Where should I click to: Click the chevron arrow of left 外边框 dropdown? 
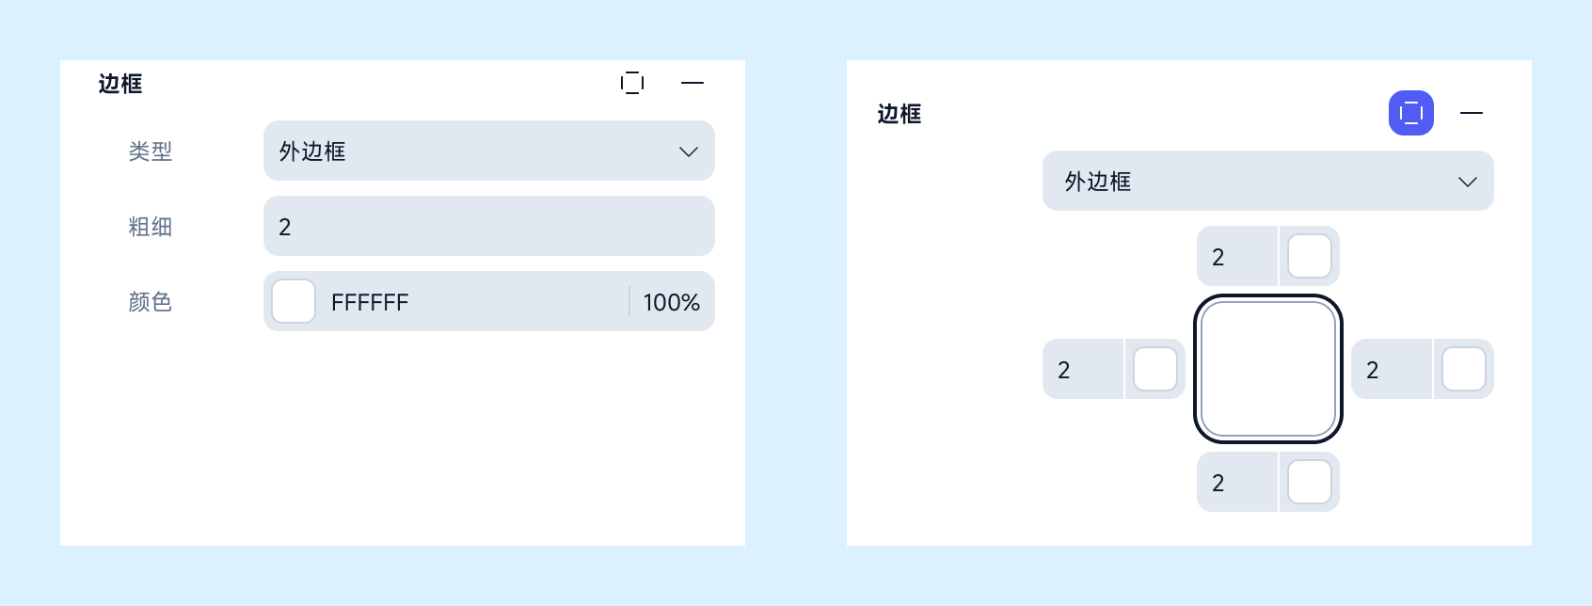(689, 151)
